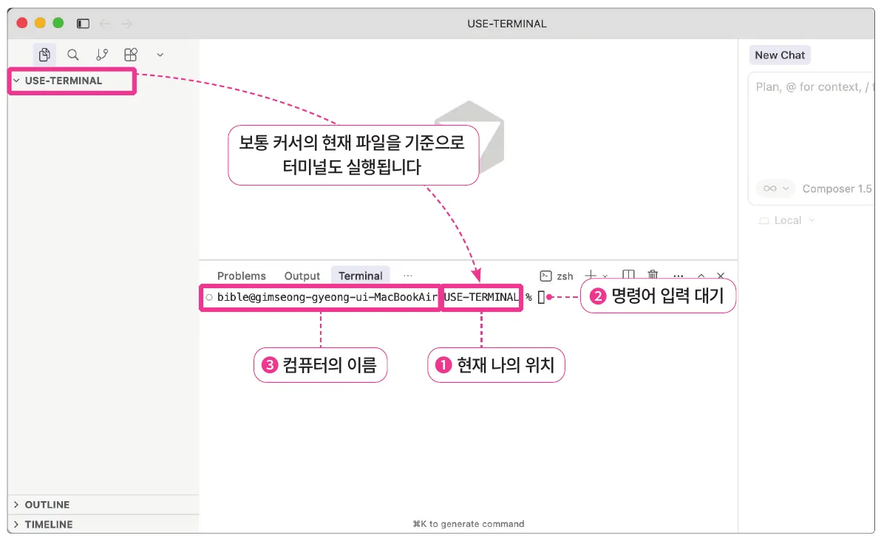Screen dimensions: 881x541
Task: Open the Explorer files view
Action: (44, 55)
